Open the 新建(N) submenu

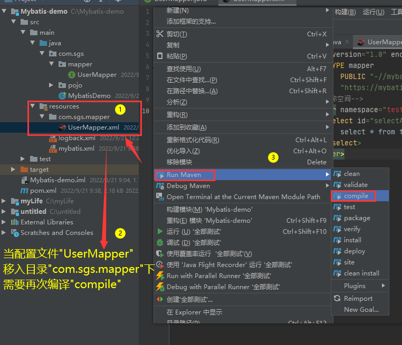243,11
